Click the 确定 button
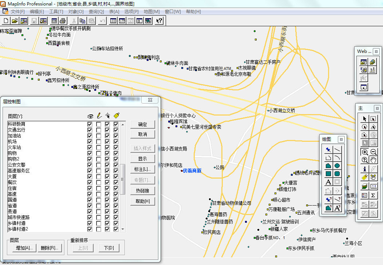The image size is (383, 265). pos(143,124)
